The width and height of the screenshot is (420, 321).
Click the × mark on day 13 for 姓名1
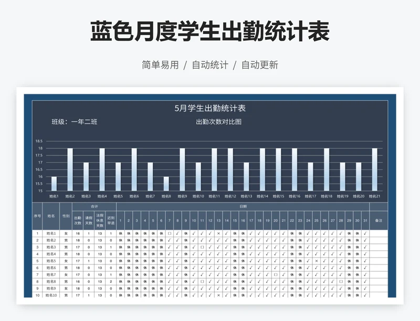point(218,234)
